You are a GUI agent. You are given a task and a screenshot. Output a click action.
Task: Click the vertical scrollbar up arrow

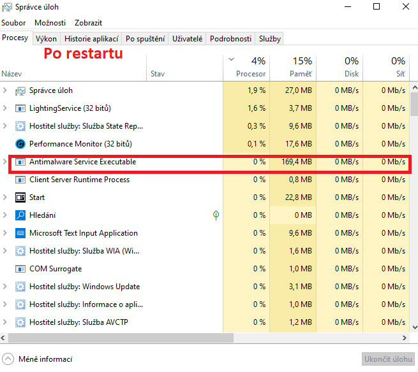pyautogui.click(x=415, y=87)
